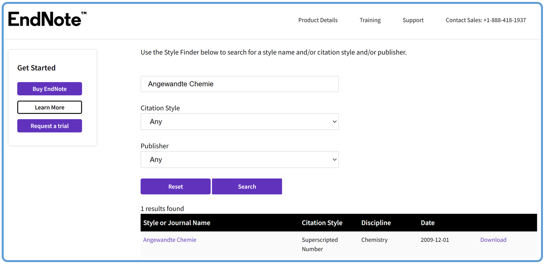Go to the Training page

point(370,20)
